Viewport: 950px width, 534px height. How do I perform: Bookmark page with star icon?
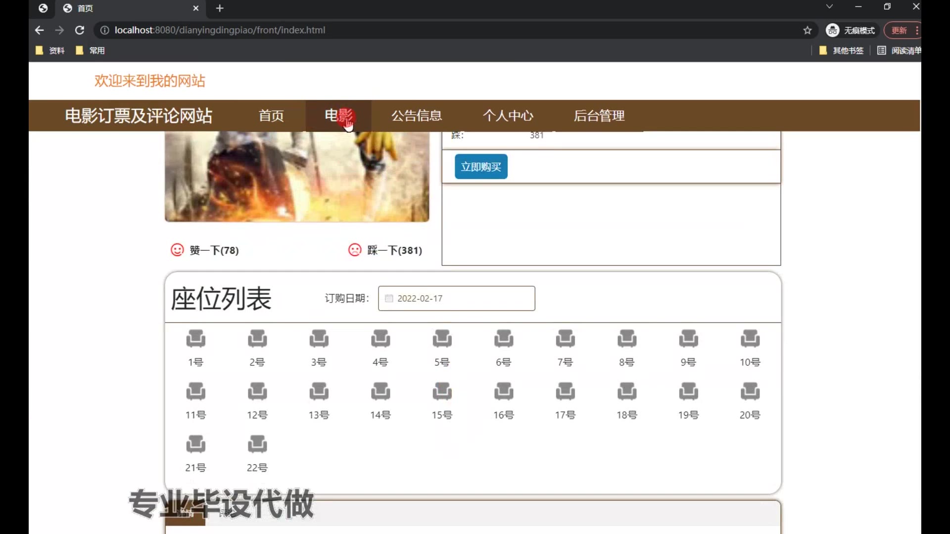[x=807, y=30]
